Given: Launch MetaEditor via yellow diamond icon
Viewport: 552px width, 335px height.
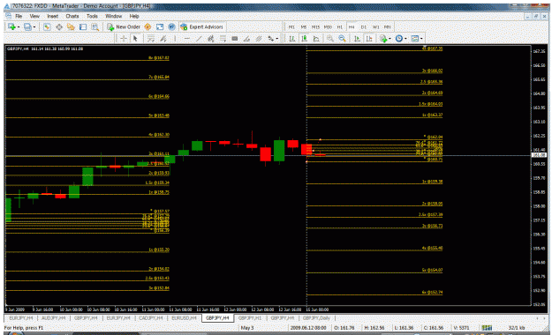Looking at the screenshot, I should click(147, 26).
